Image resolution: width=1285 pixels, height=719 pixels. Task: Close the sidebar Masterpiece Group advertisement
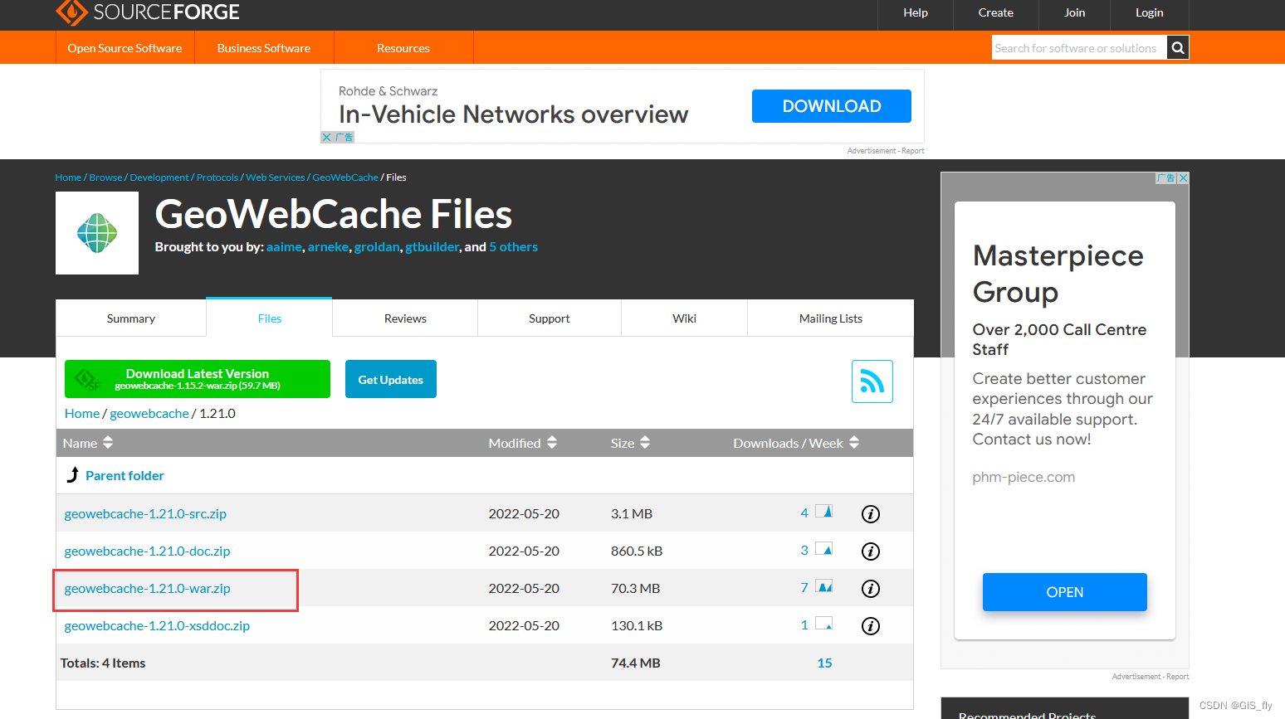click(1183, 177)
